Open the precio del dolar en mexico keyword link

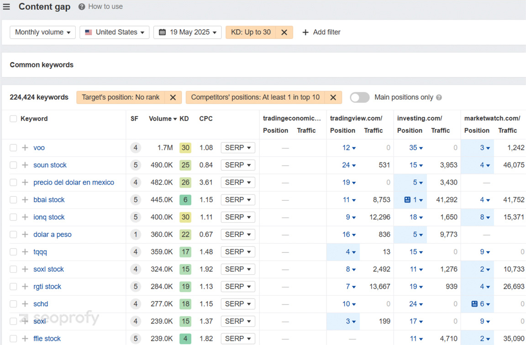pyautogui.click(x=74, y=183)
